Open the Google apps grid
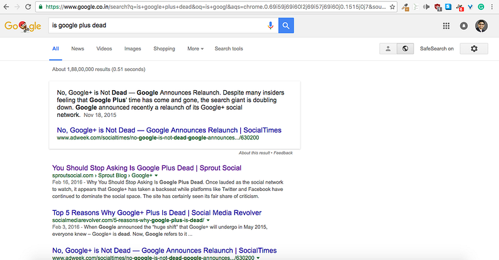Screen dimensions: 499x260 [447, 26]
